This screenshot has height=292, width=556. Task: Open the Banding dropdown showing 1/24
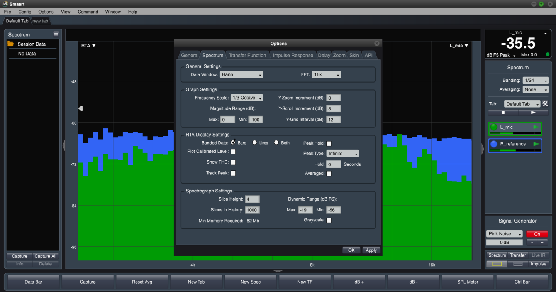coord(535,80)
